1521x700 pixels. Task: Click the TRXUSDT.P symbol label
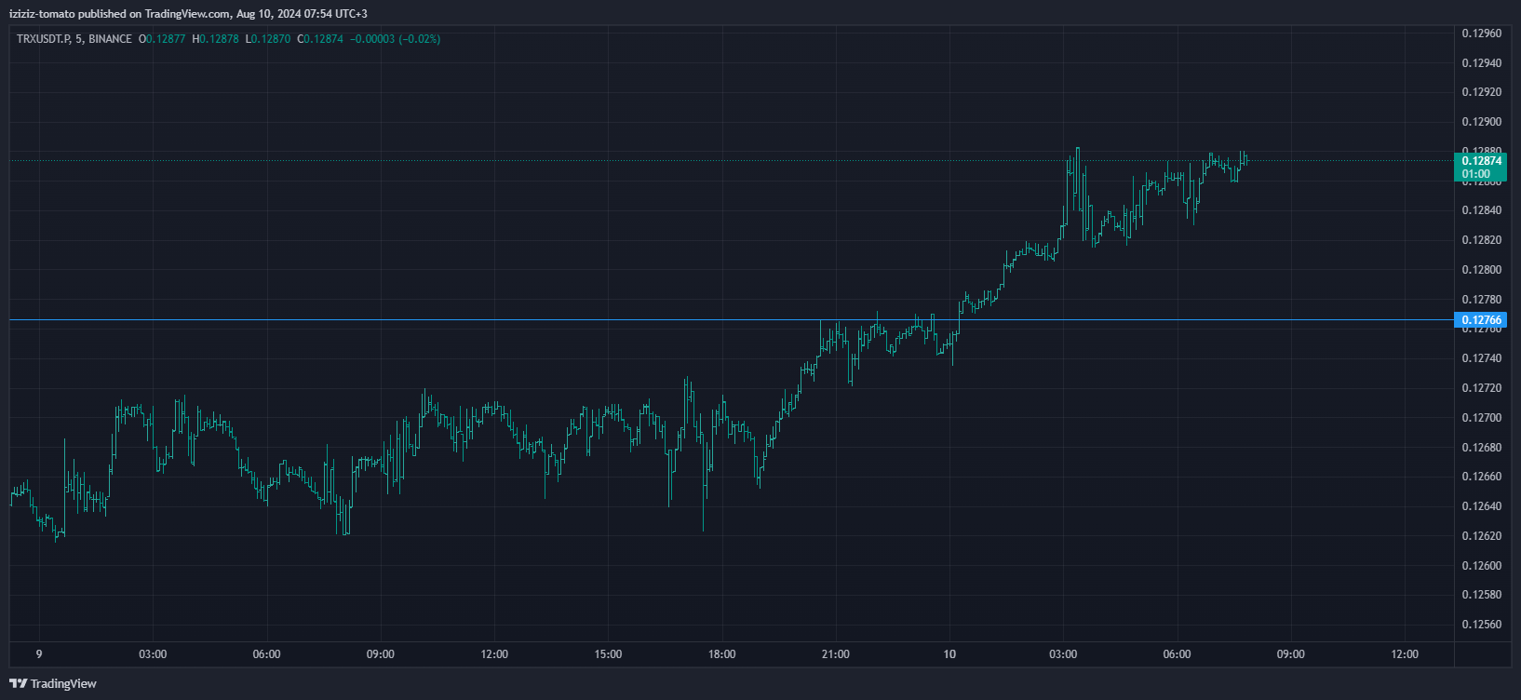[43, 39]
